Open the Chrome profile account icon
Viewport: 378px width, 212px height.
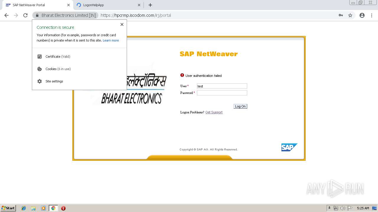(x=362, y=15)
